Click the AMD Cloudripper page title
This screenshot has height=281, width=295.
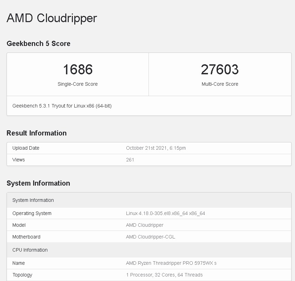pyautogui.click(x=52, y=18)
